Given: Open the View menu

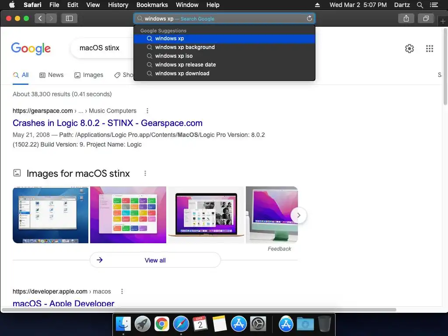Looking at the screenshot, I should [x=93, y=5].
